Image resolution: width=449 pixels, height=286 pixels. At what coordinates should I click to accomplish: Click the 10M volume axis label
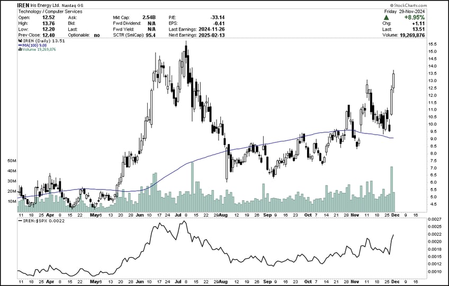pyautogui.click(x=12, y=201)
